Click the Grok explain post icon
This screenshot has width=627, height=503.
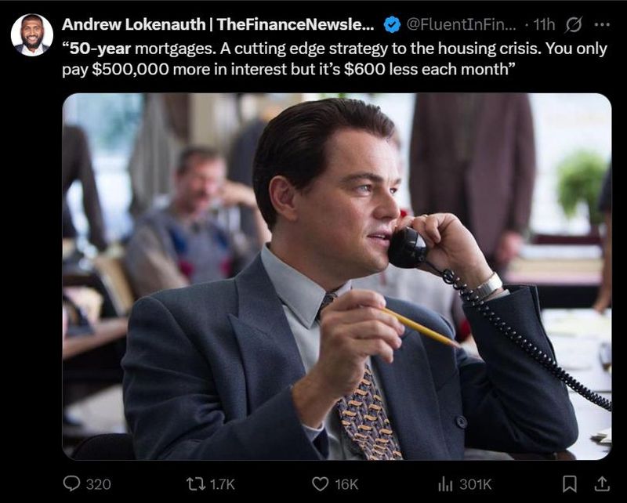[573, 25]
